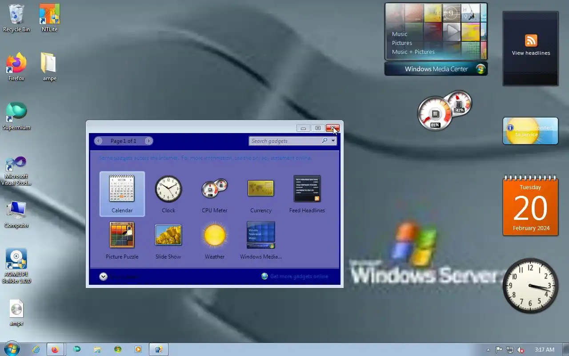The height and width of the screenshot is (356, 569).
Task: Open the Supermium desktop shortcut
Action: 16,116
